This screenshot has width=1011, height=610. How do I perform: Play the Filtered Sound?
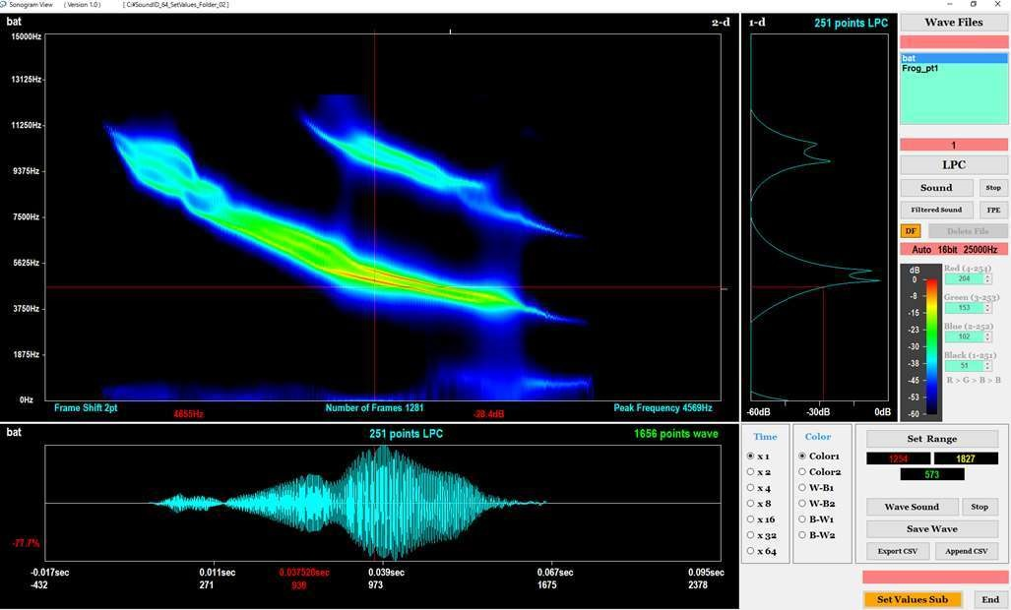(936, 210)
